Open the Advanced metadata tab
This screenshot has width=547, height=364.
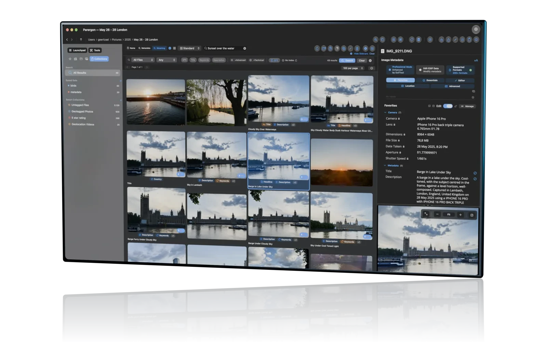pyautogui.click(x=452, y=86)
